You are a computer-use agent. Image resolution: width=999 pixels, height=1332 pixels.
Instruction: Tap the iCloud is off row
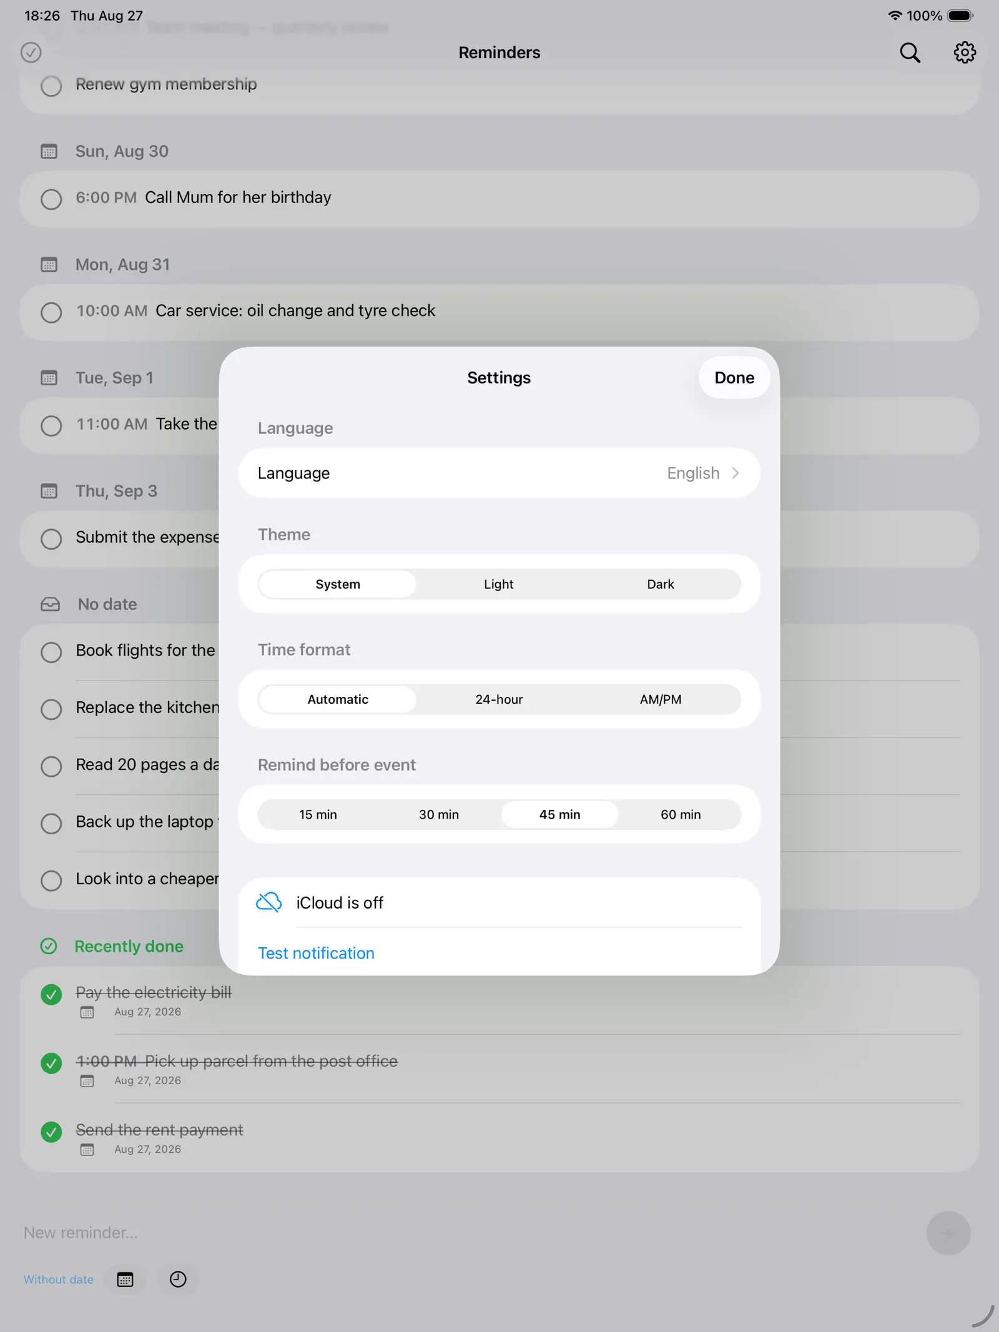click(x=499, y=902)
